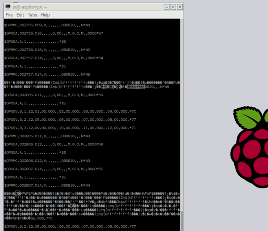Click the line $GPGGA,002807.014
Image resolution: width=268 pixels, height=231 pixels.
point(54,169)
